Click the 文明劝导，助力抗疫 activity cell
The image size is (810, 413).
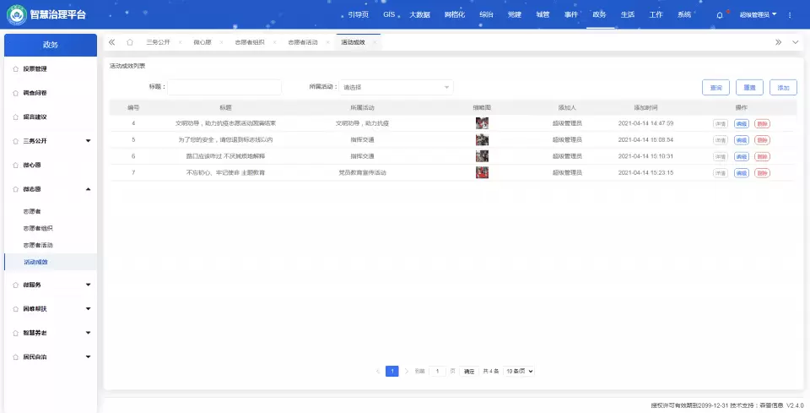pyautogui.click(x=362, y=123)
